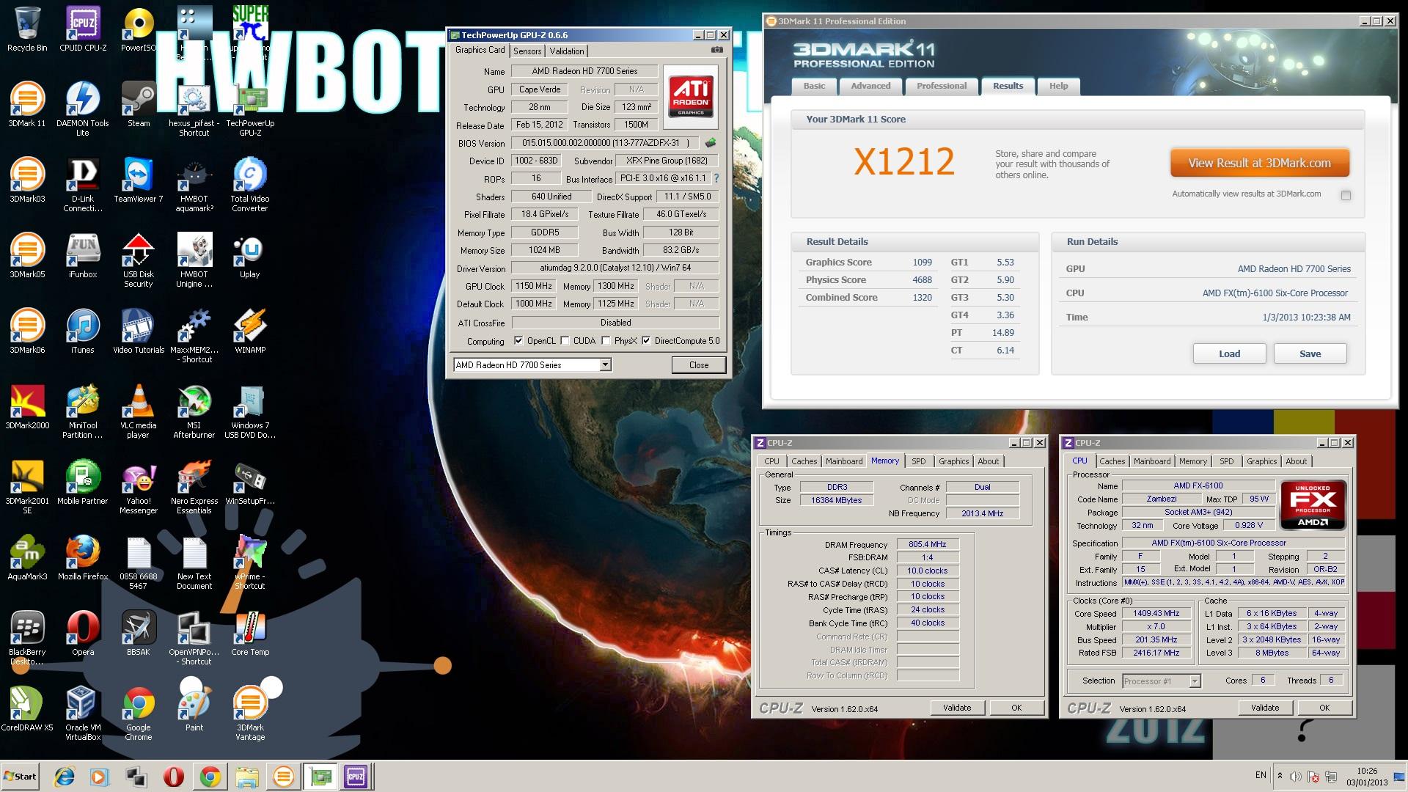Click GPU-Z screenshot camera icon

[716, 50]
